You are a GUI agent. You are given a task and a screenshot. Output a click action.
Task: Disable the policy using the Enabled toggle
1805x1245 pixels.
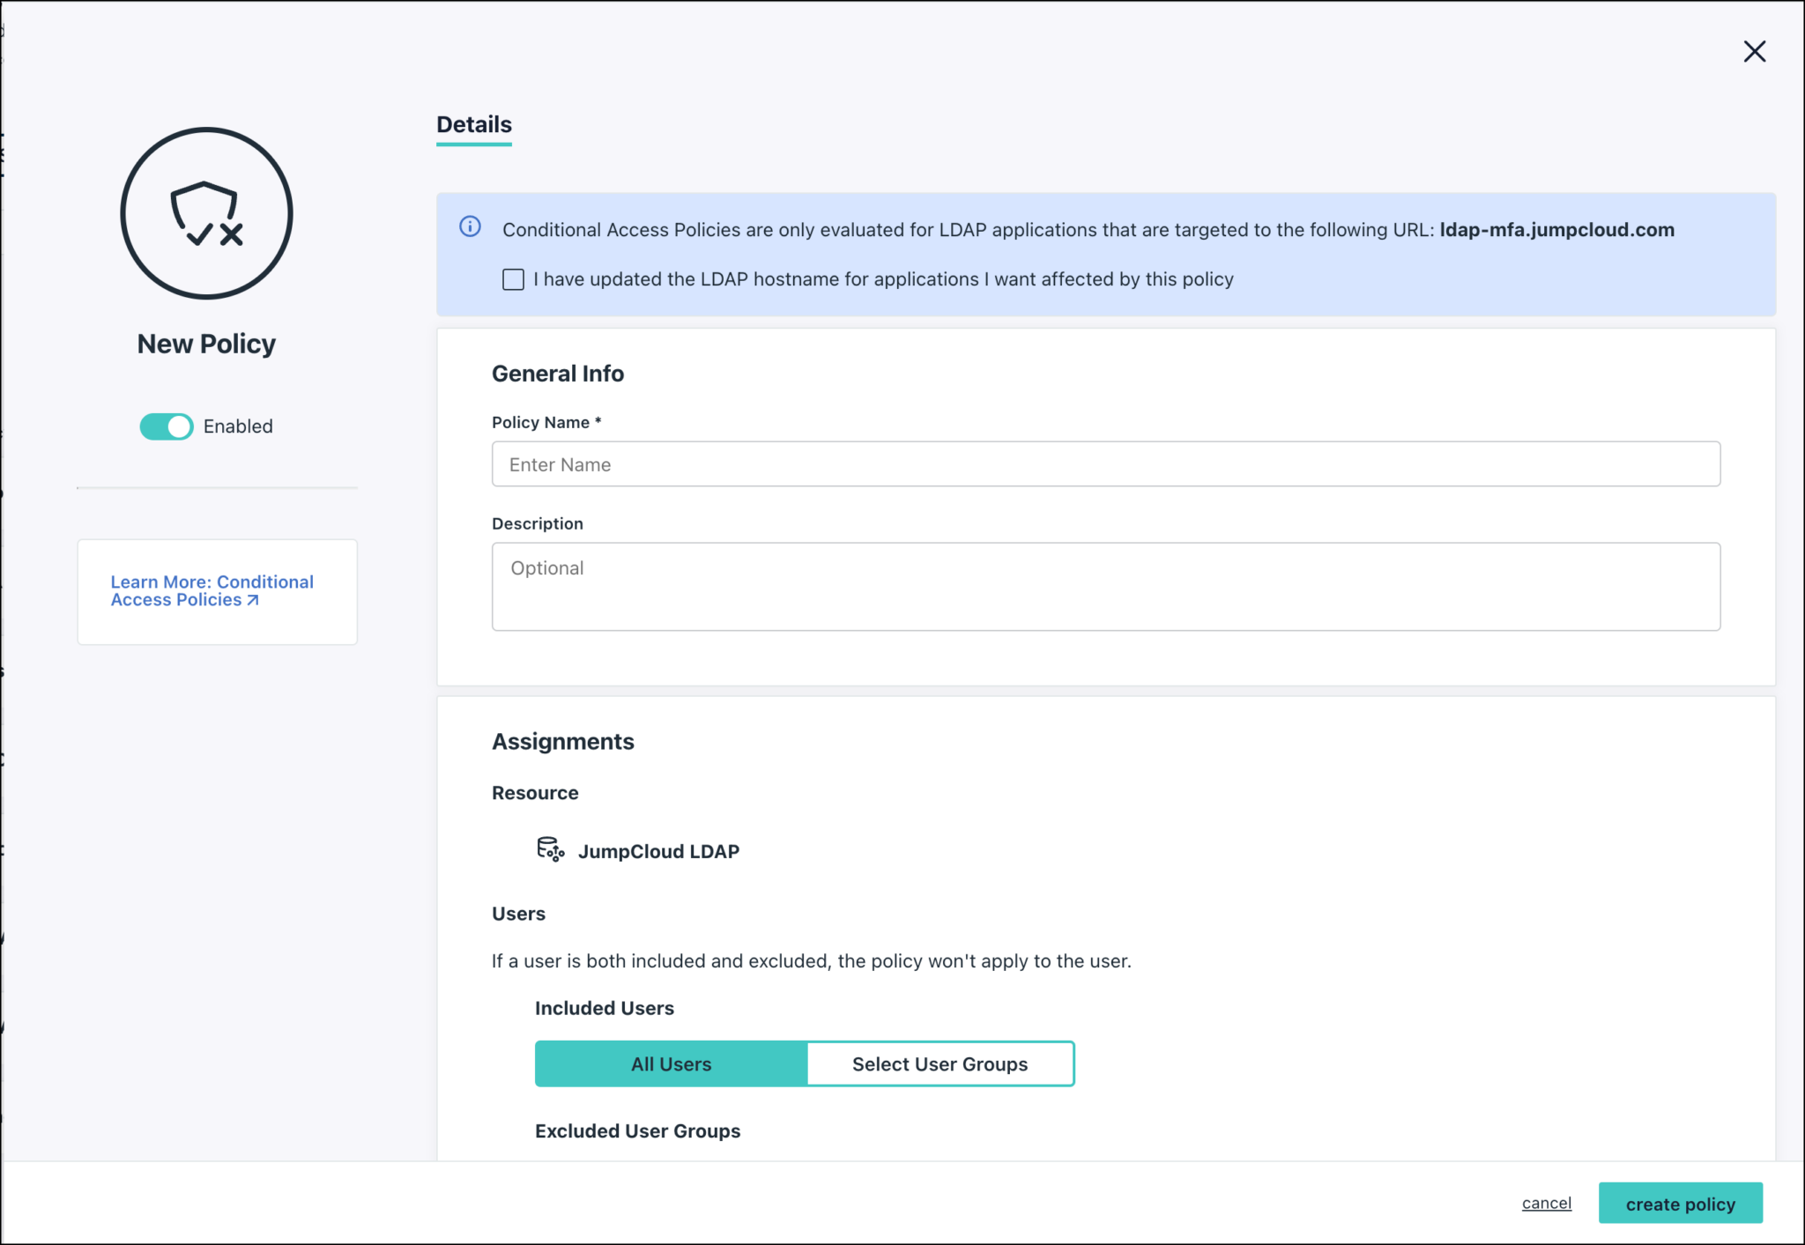(x=166, y=426)
